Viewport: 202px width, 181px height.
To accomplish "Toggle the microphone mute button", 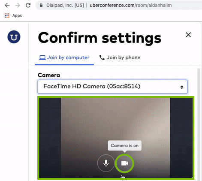I will point(106,163).
